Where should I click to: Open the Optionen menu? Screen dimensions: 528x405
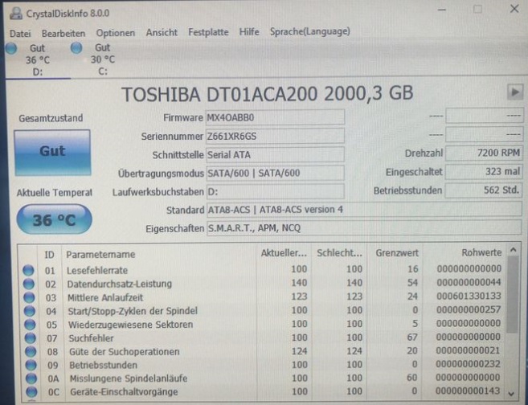point(116,33)
